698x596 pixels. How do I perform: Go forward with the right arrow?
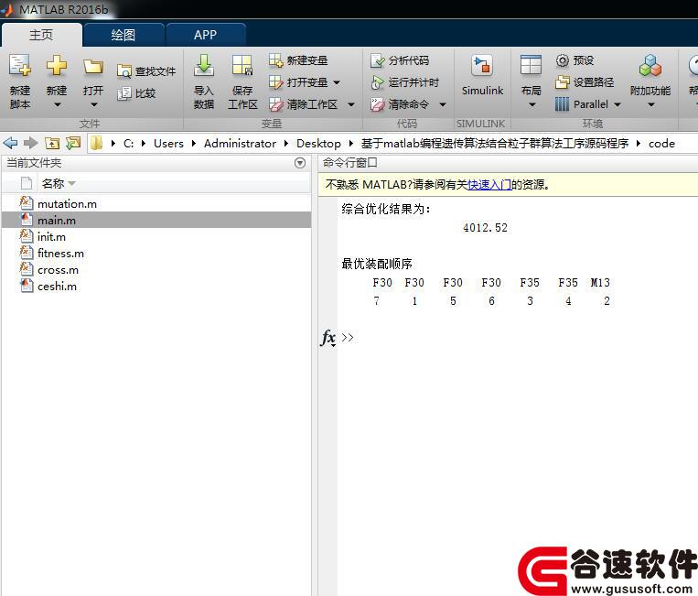tap(30, 143)
